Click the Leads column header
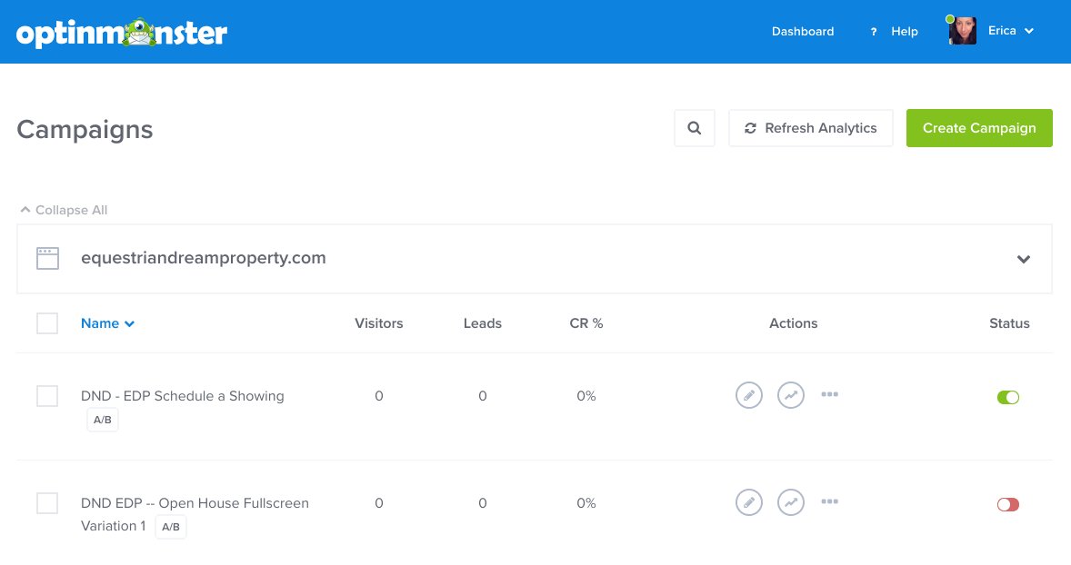 click(483, 323)
